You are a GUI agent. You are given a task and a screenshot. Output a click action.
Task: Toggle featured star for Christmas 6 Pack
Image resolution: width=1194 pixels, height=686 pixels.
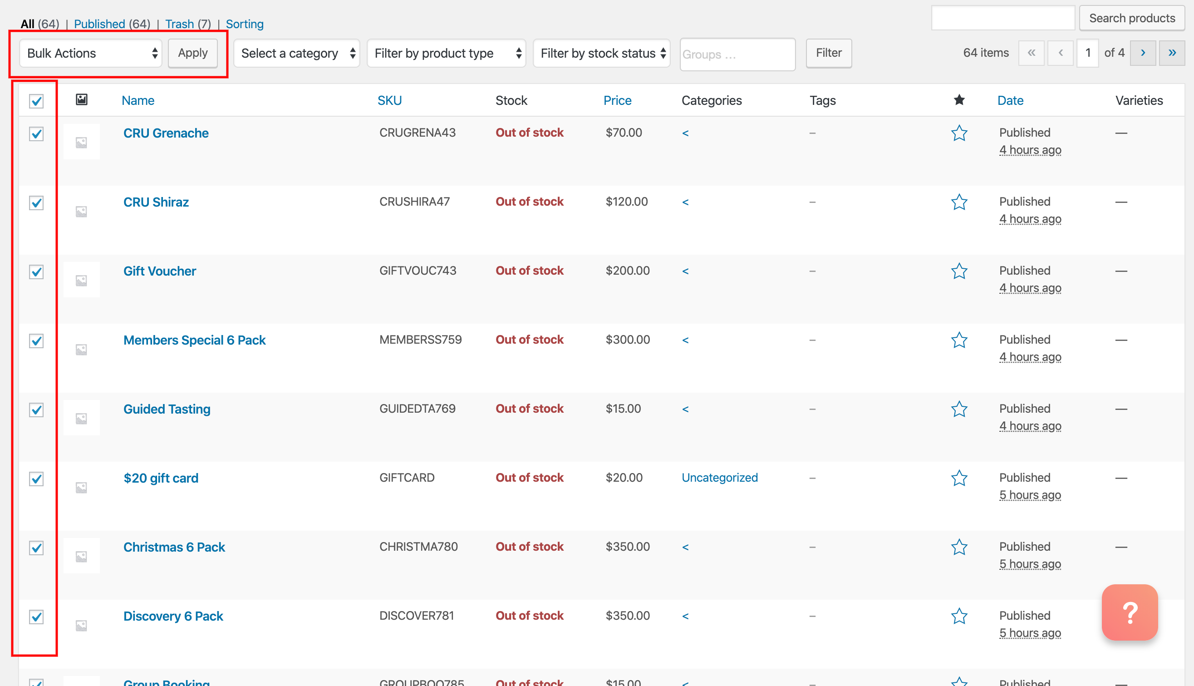click(959, 548)
